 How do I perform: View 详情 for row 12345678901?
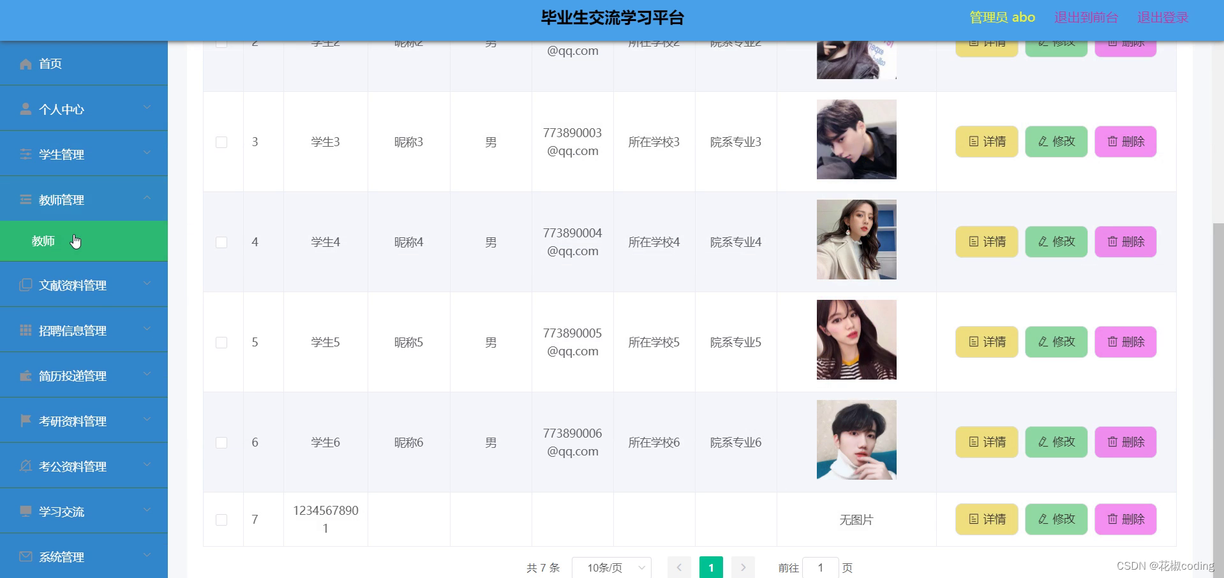coord(987,519)
